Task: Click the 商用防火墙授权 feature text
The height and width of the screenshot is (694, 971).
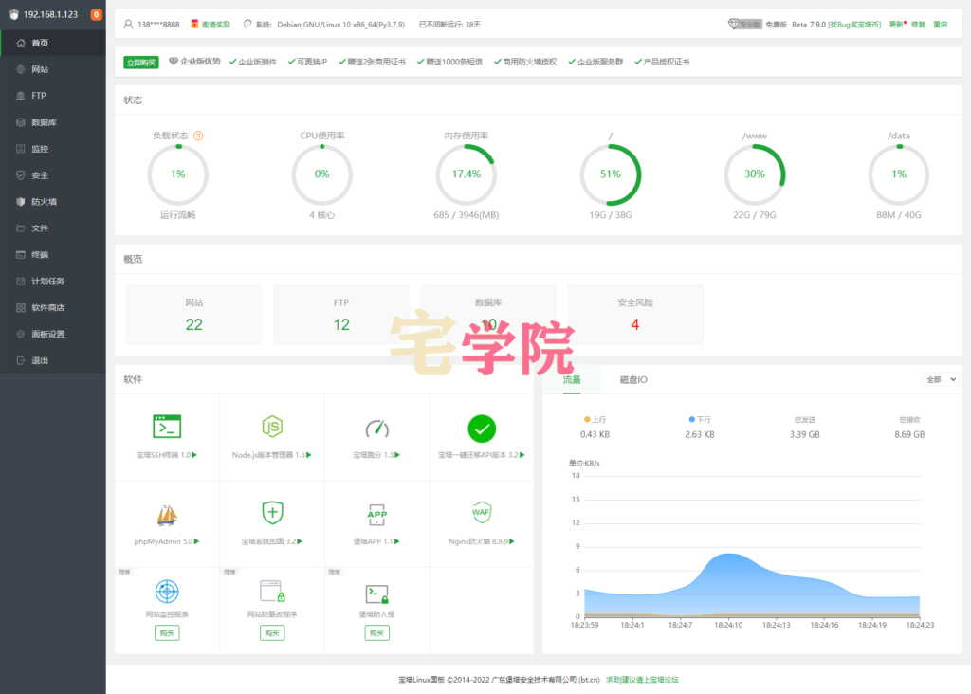Action: click(x=529, y=62)
